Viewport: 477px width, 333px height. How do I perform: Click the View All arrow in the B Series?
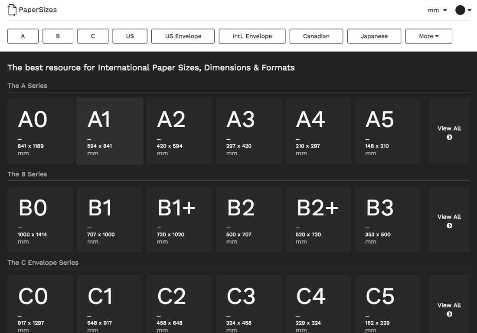click(449, 226)
